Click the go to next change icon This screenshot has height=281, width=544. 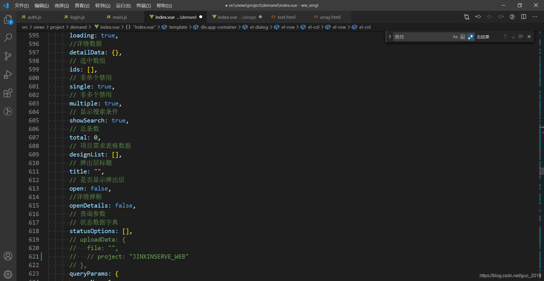point(501,17)
